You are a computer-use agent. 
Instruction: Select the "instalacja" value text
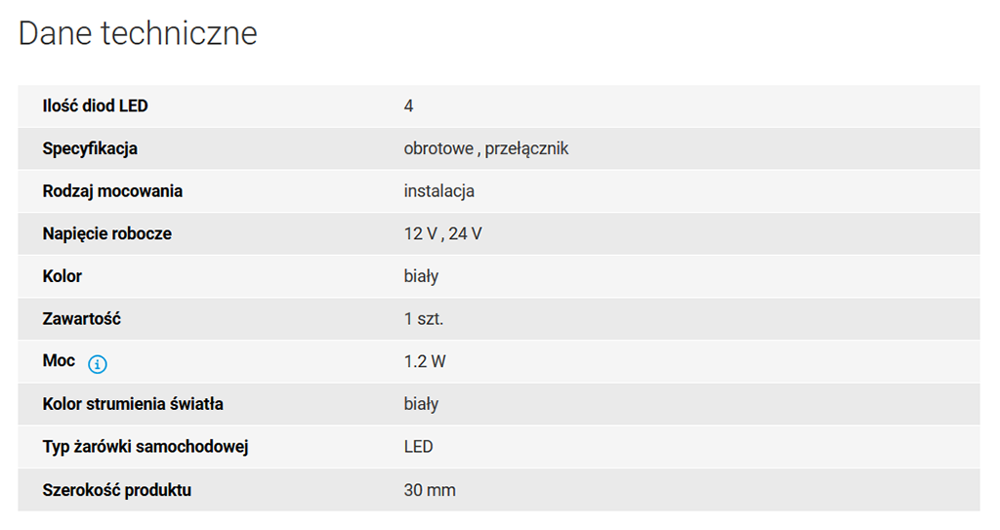pyautogui.click(x=438, y=191)
